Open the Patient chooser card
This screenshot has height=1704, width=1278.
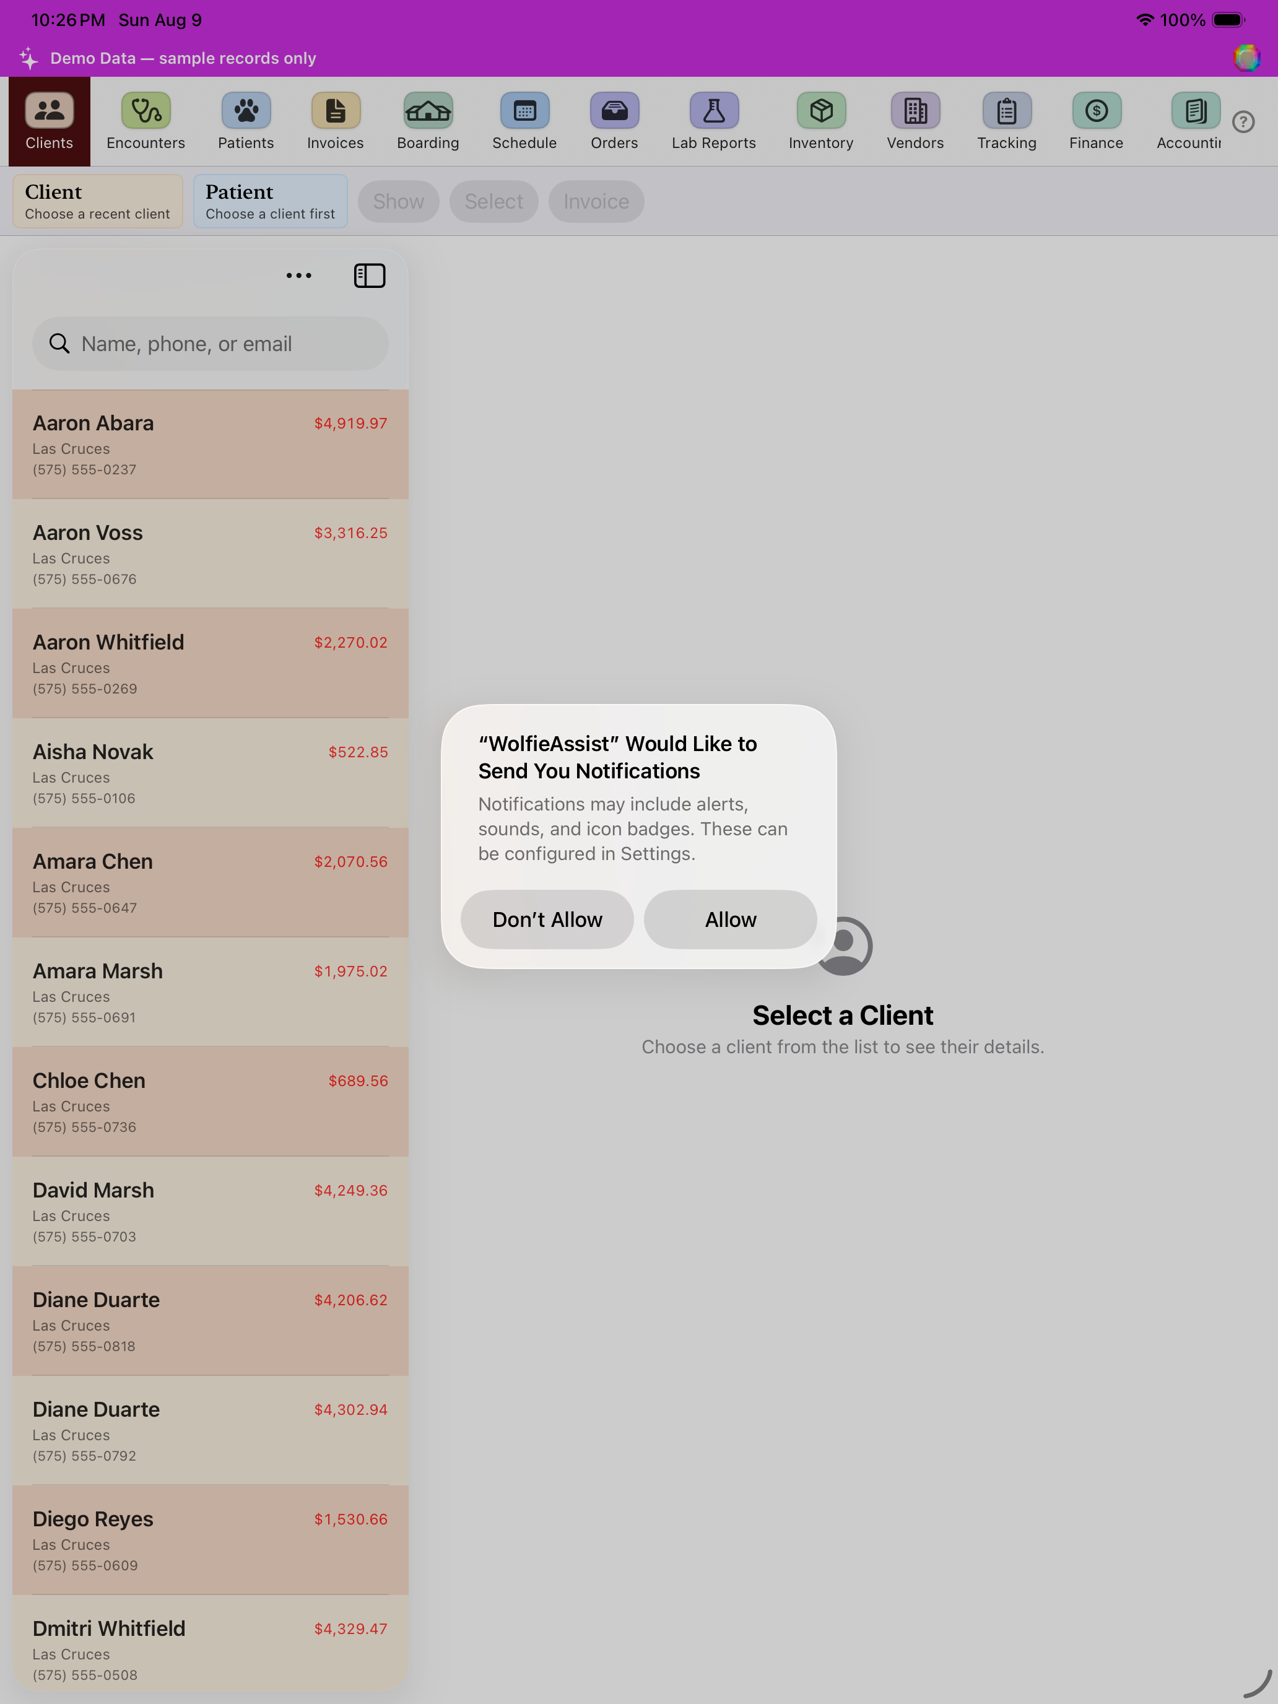(x=271, y=201)
